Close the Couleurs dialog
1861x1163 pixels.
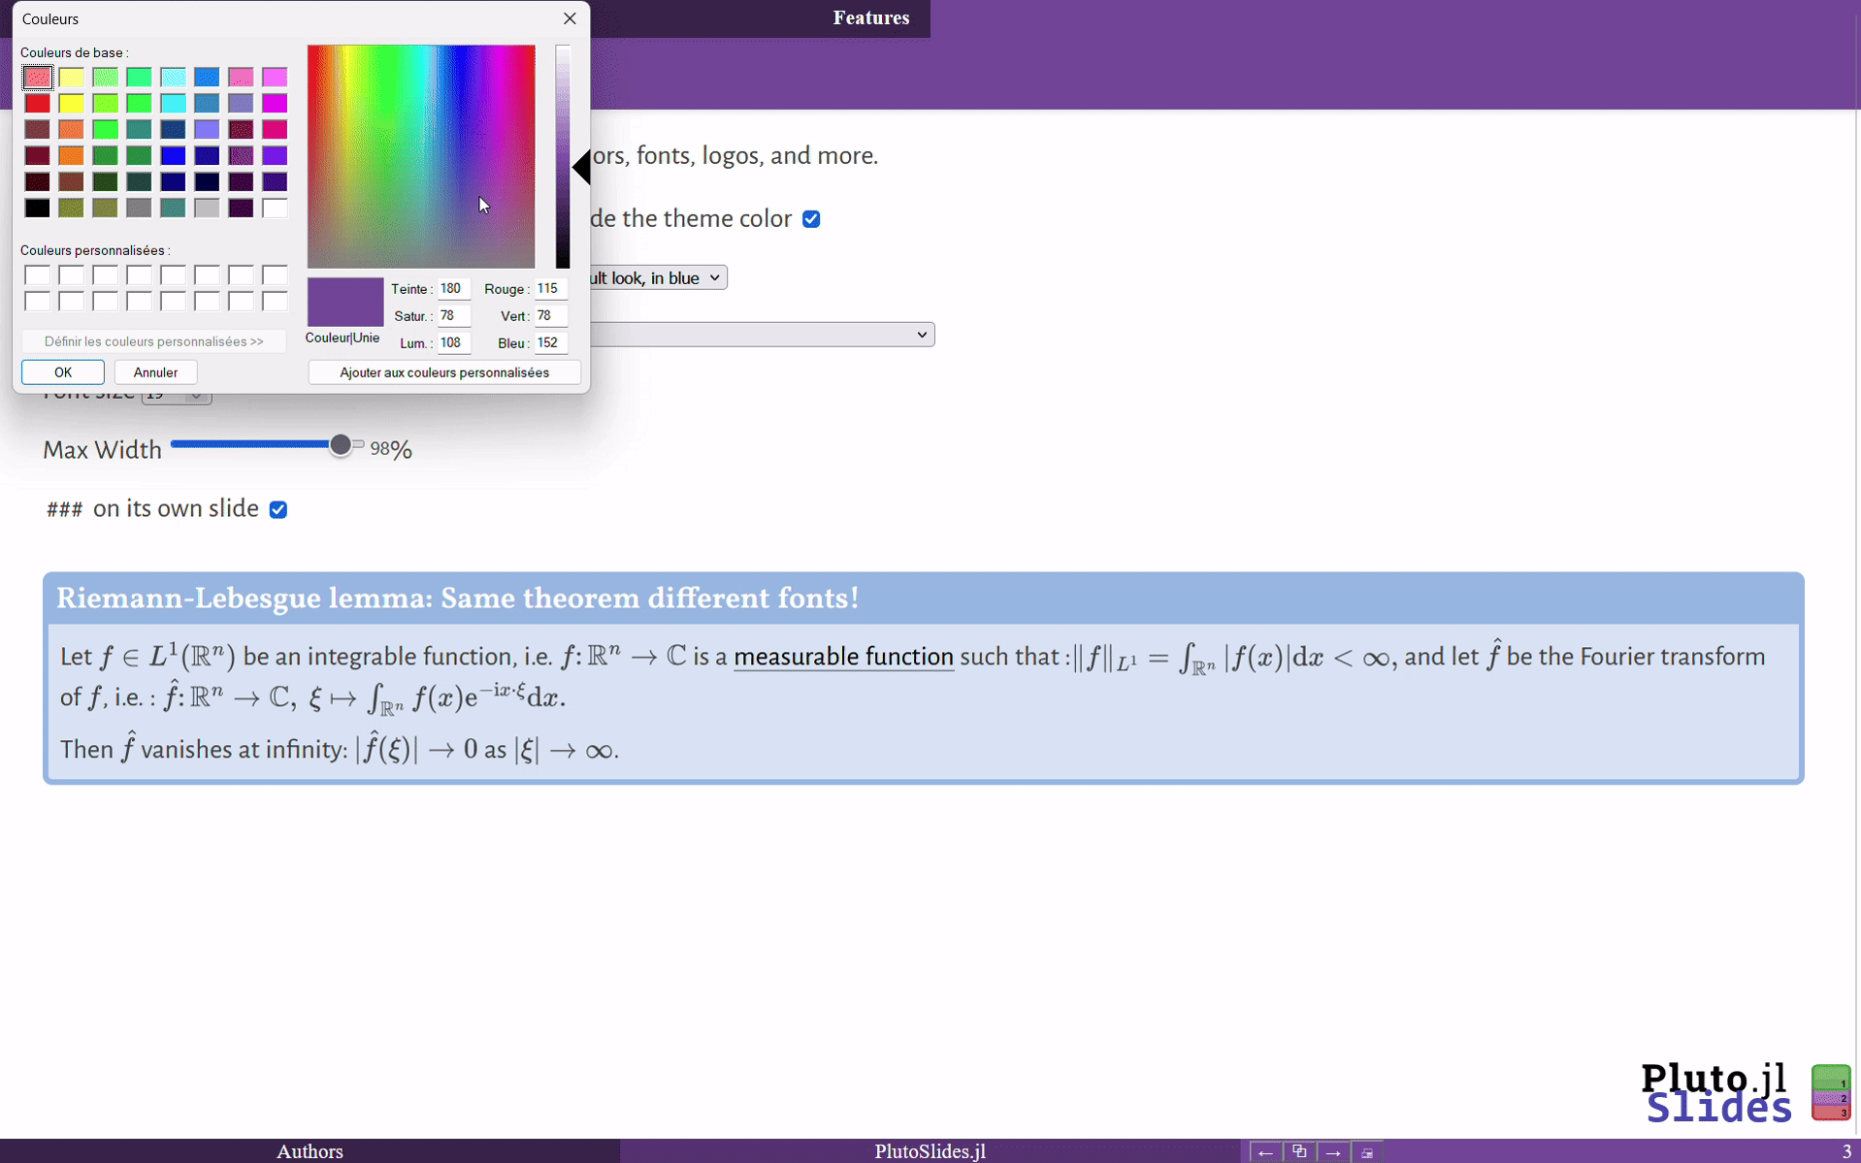point(570,18)
